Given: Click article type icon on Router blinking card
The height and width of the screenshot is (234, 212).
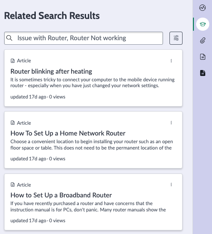Looking at the screenshot, I should (x=13, y=61).
